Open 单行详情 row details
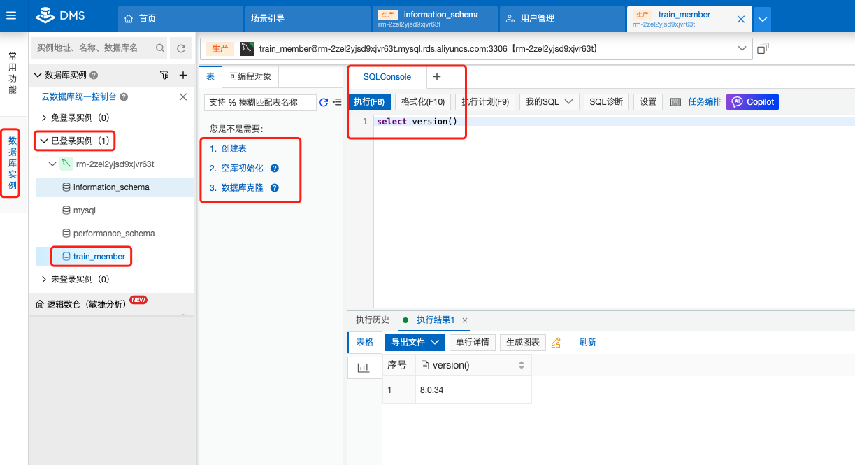Screen dimensions: 855x465 point(473,343)
